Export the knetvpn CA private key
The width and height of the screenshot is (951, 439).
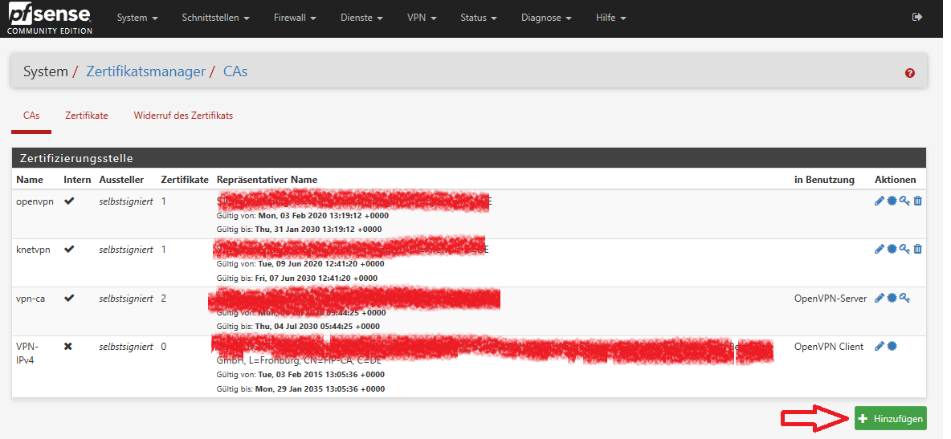pyautogui.click(x=904, y=250)
